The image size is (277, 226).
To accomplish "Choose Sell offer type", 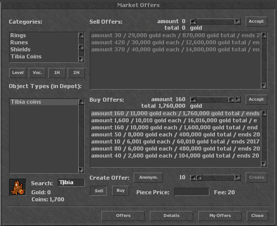I will (x=98, y=191).
